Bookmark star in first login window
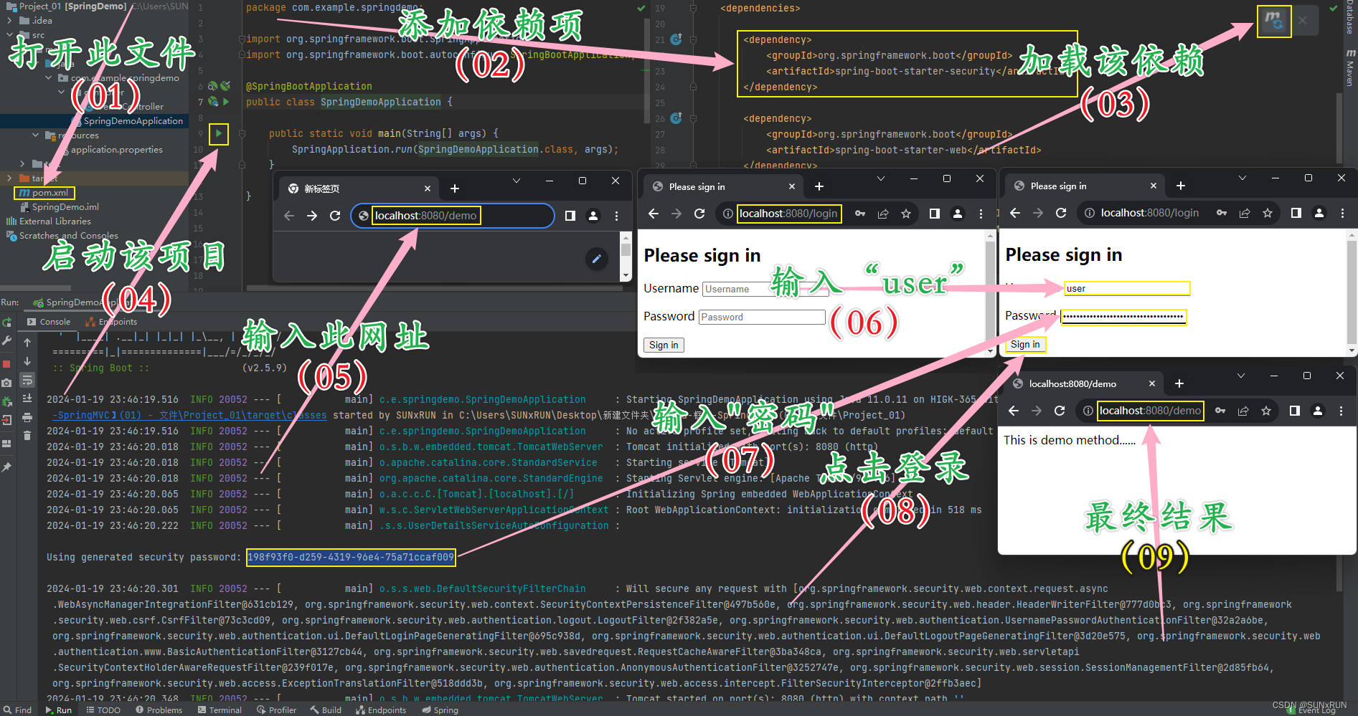The height and width of the screenshot is (716, 1358). [906, 214]
